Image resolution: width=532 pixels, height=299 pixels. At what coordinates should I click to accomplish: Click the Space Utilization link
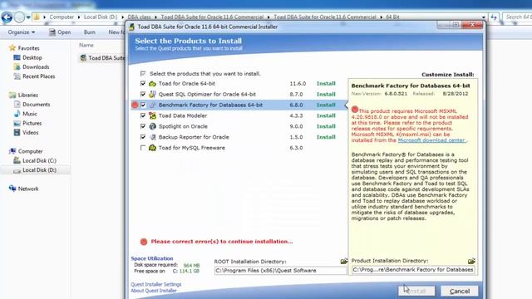tap(152, 258)
